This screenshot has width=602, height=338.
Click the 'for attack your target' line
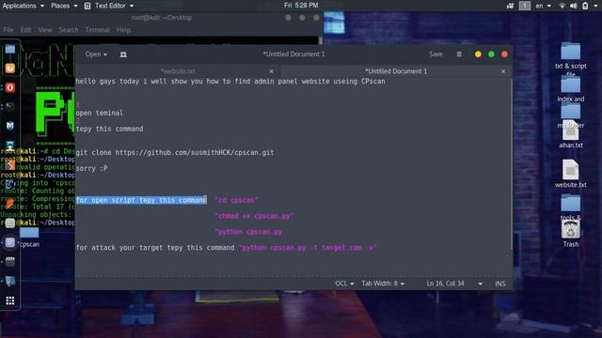[x=226, y=248]
